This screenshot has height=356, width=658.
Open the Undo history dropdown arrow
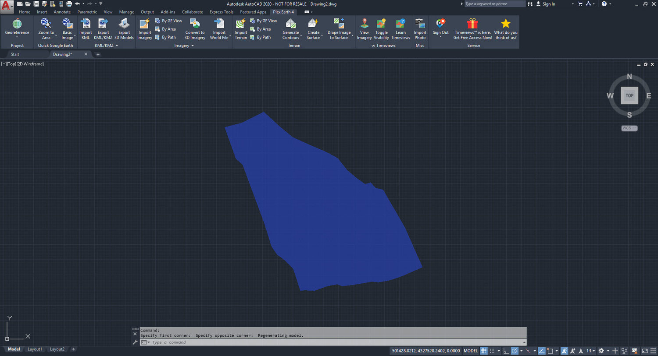[x=83, y=4]
